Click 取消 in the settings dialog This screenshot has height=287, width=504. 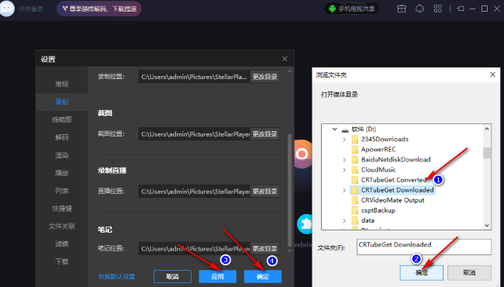click(x=173, y=276)
